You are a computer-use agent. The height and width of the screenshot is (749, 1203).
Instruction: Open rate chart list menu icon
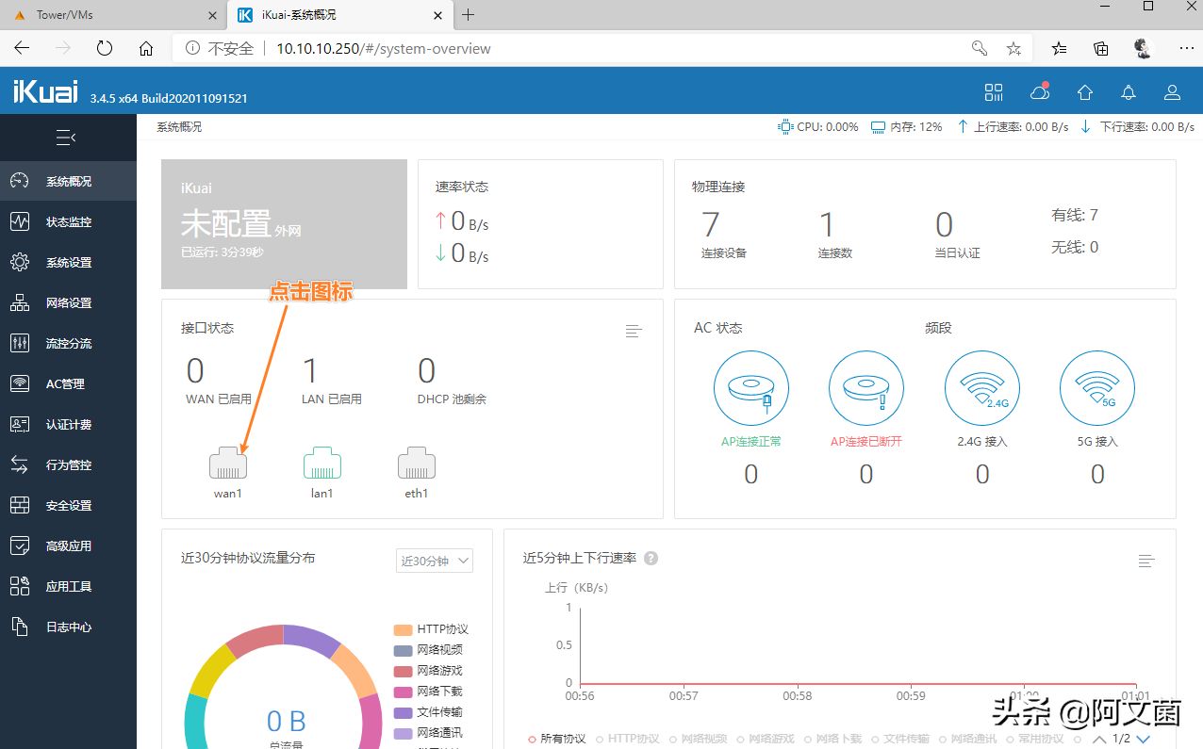[x=1146, y=561]
